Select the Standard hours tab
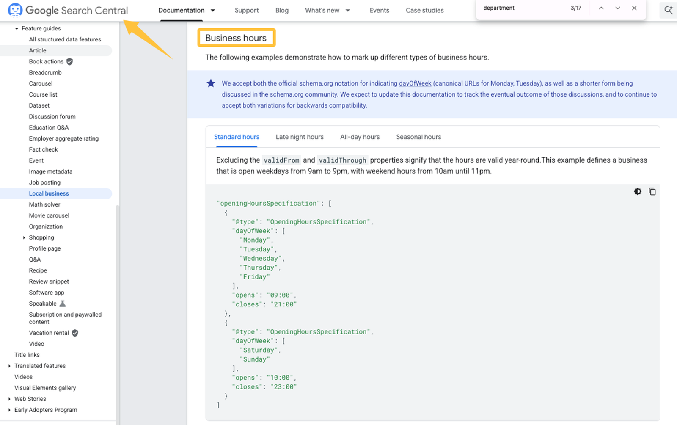This screenshot has width=677, height=425. click(237, 137)
